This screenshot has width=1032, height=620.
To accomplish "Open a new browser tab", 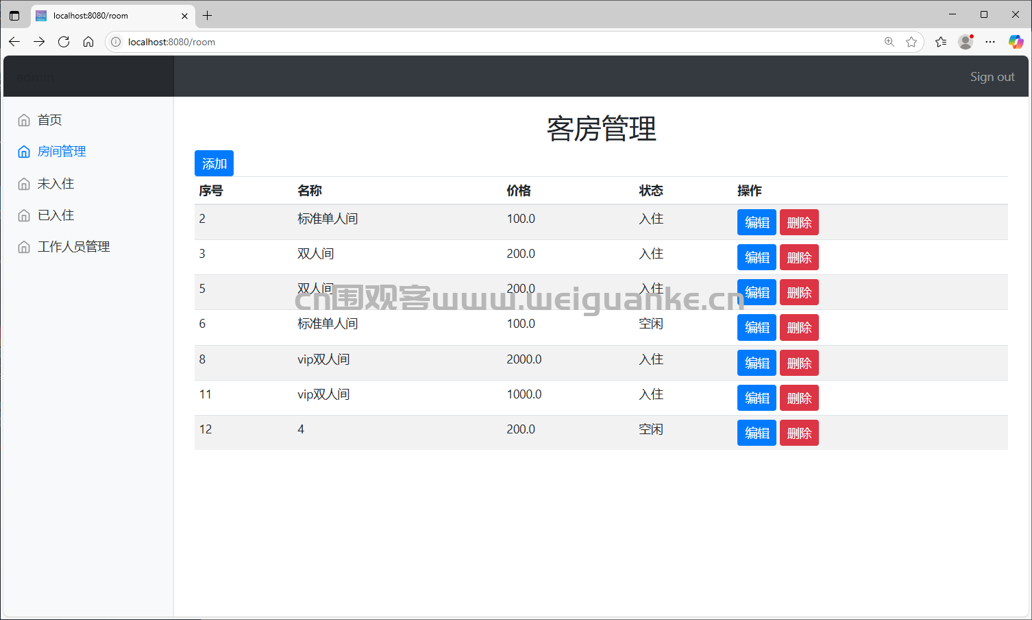I will [x=208, y=15].
